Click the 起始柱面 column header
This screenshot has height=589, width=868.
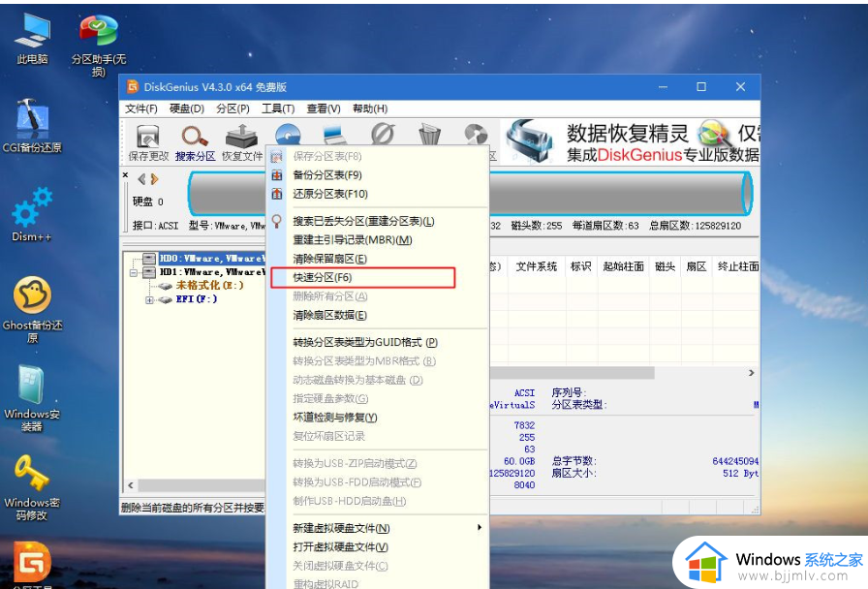(623, 266)
